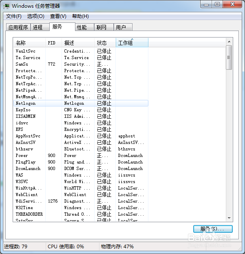Select the SamSs service row
Image resolution: width=245 pixels, height=254 pixels.
81,64
